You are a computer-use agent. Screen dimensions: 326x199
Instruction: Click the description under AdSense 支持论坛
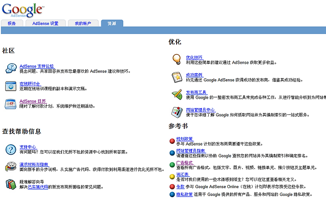coord(75,71)
